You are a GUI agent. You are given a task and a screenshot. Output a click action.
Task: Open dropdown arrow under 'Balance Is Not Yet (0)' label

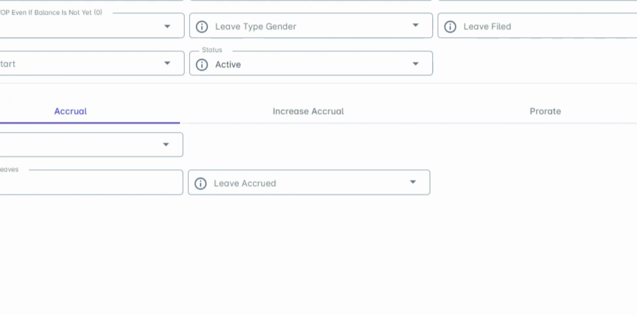tap(167, 26)
